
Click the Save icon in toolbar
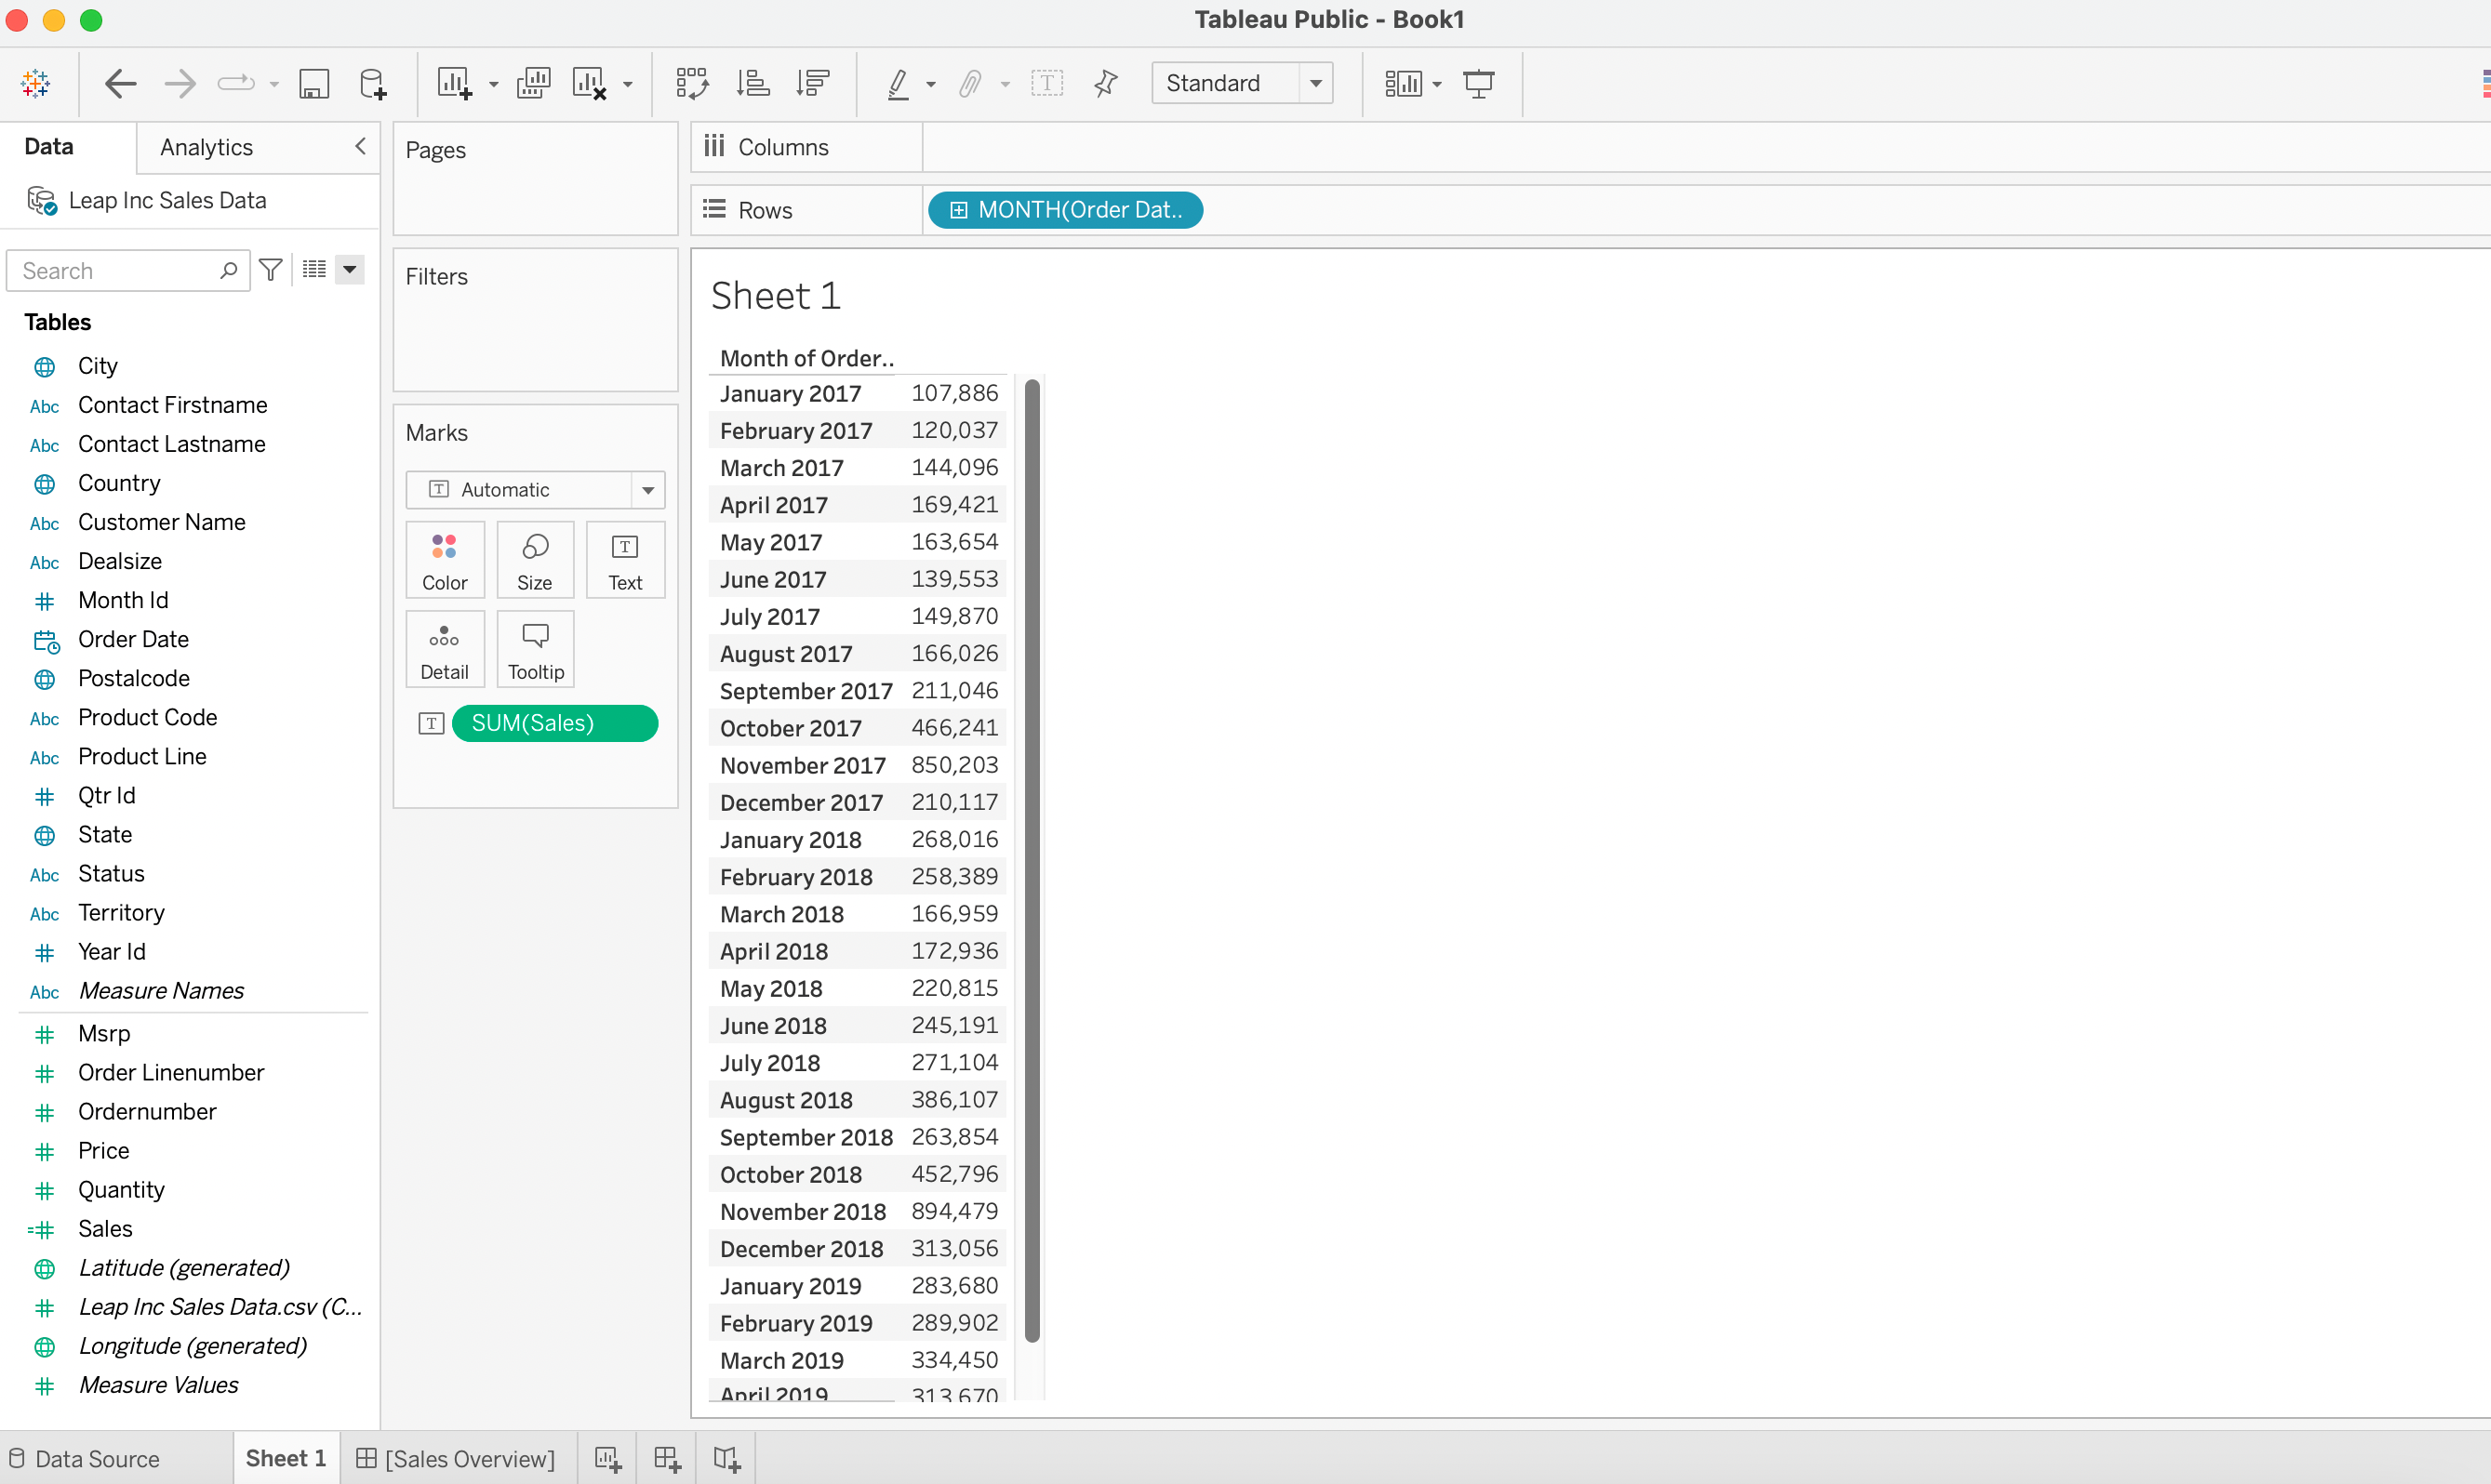tap(313, 83)
